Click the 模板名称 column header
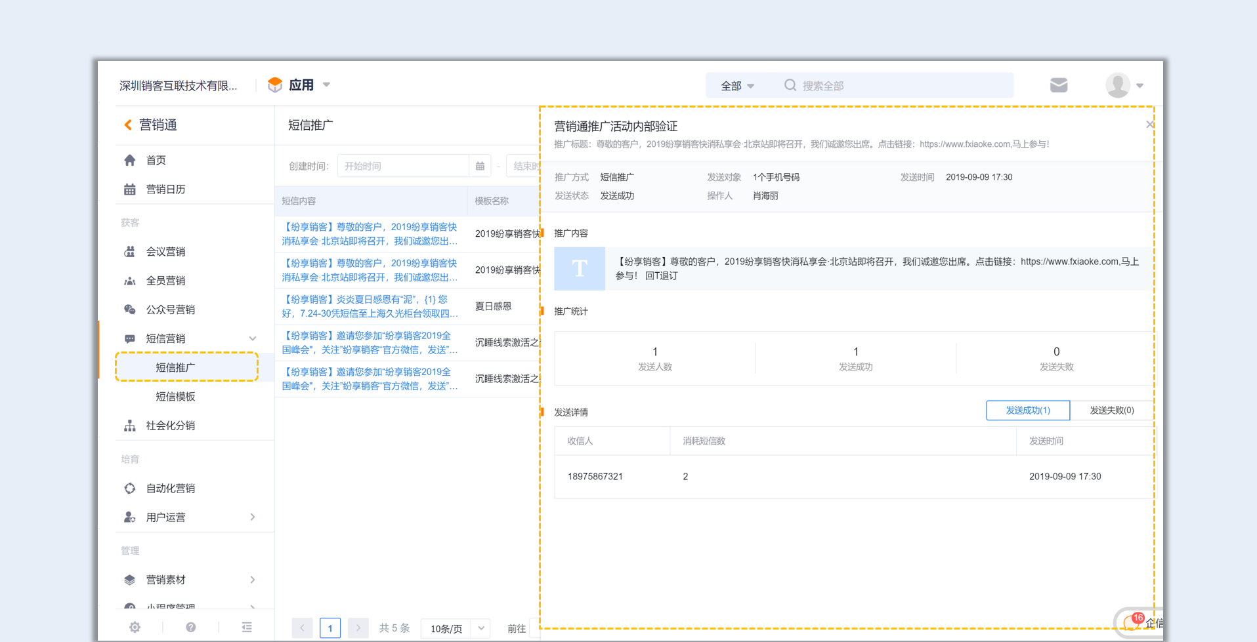The width and height of the screenshot is (1257, 642). tap(492, 201)
